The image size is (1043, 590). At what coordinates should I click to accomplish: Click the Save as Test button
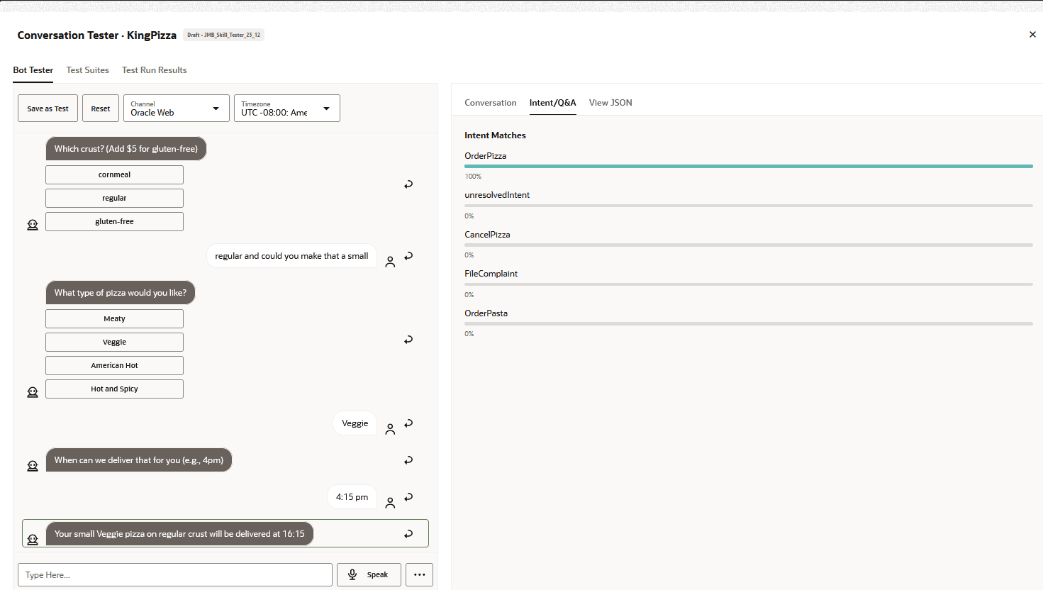(48, 108)
